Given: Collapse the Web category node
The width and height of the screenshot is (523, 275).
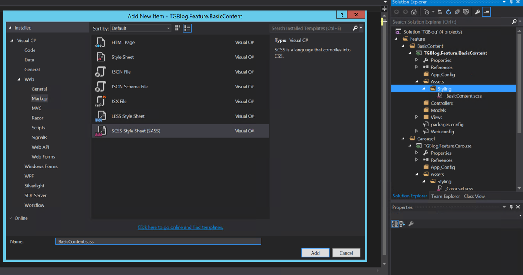Looking at the screenshot, I should pos(20,79).
